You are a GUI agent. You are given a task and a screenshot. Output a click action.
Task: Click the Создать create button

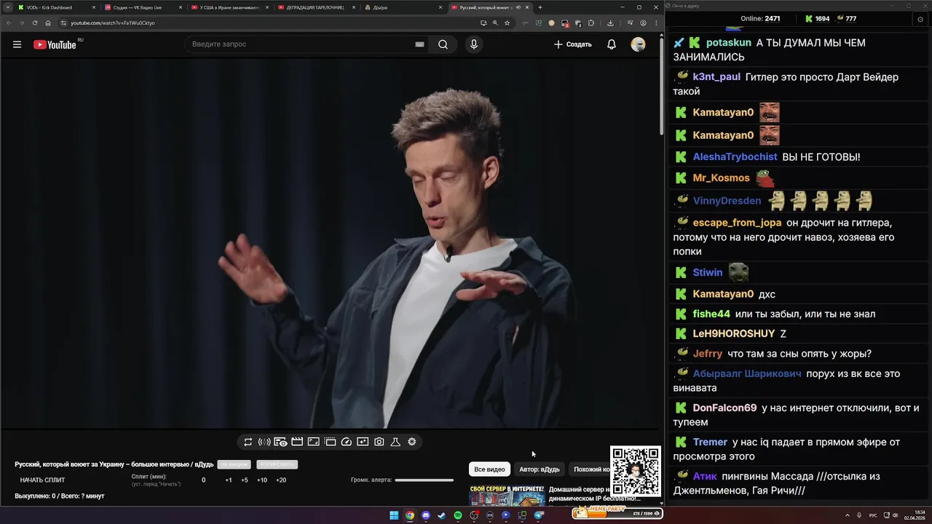tap(573, 44)
